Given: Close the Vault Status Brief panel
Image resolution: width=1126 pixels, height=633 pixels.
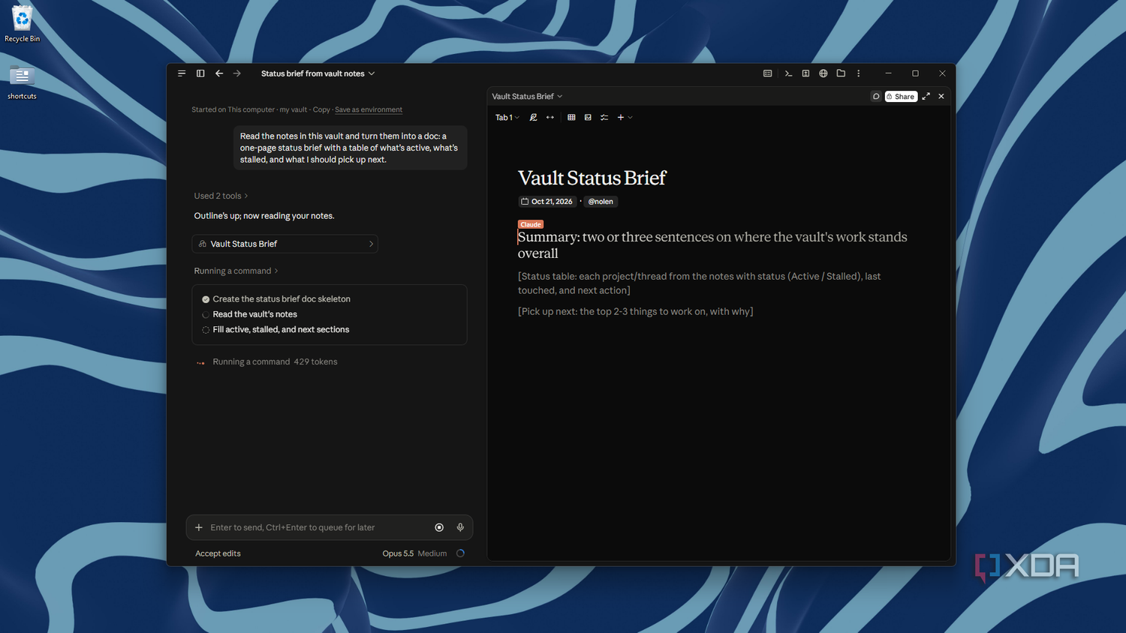Looking at the screenshot, I should coord(941,96).
